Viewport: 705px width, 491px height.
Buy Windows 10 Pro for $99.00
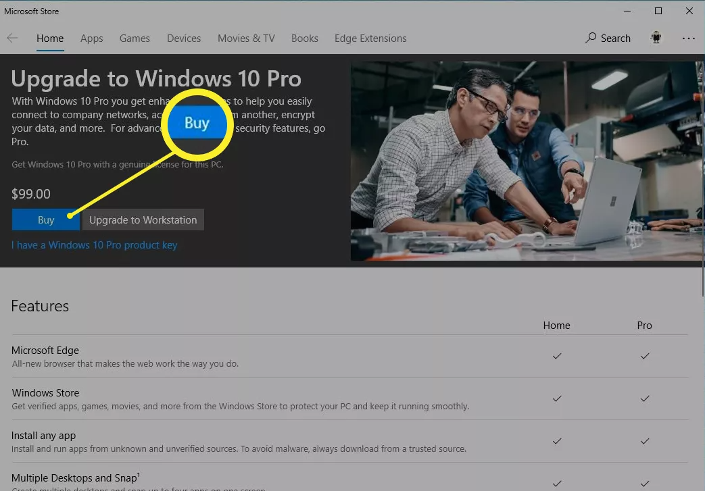click(x=45, y=219)
